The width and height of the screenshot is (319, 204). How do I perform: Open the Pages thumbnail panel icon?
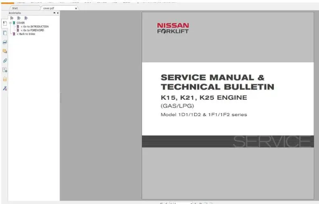tap(5, 33)
